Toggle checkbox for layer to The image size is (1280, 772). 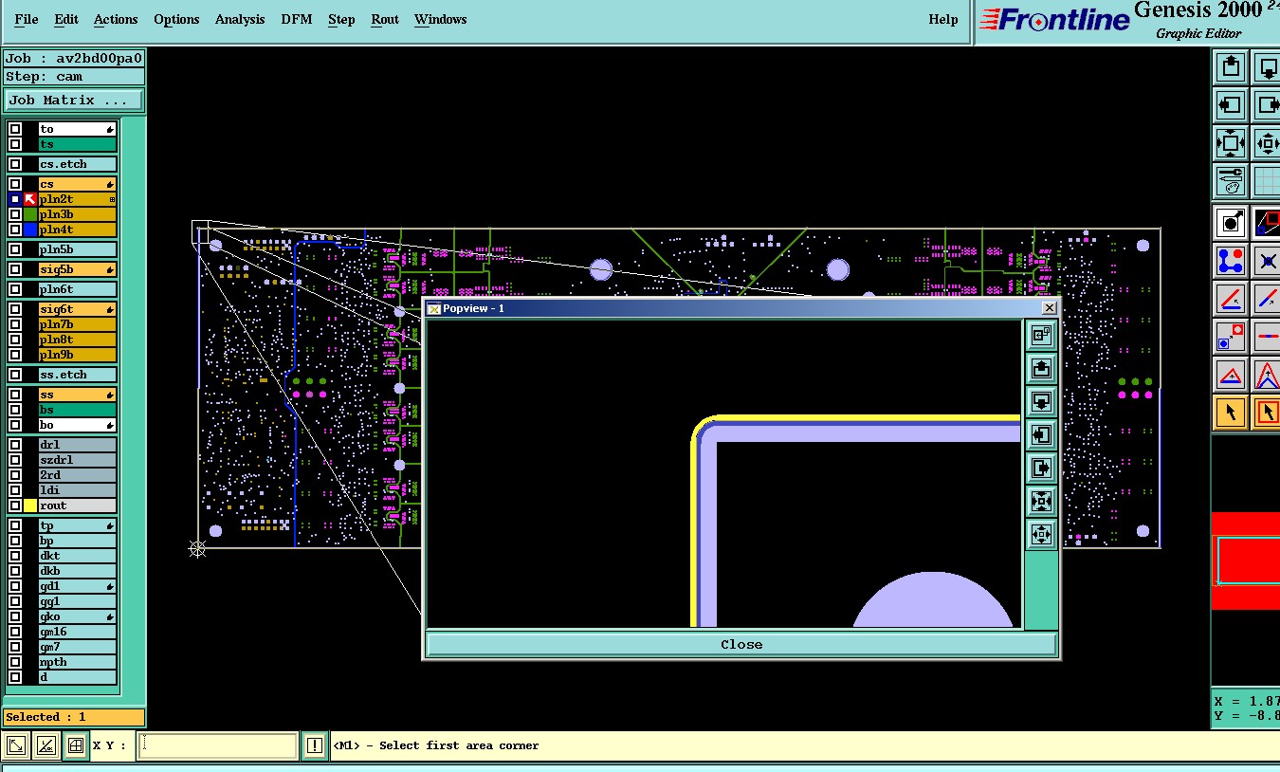(15, 129)
